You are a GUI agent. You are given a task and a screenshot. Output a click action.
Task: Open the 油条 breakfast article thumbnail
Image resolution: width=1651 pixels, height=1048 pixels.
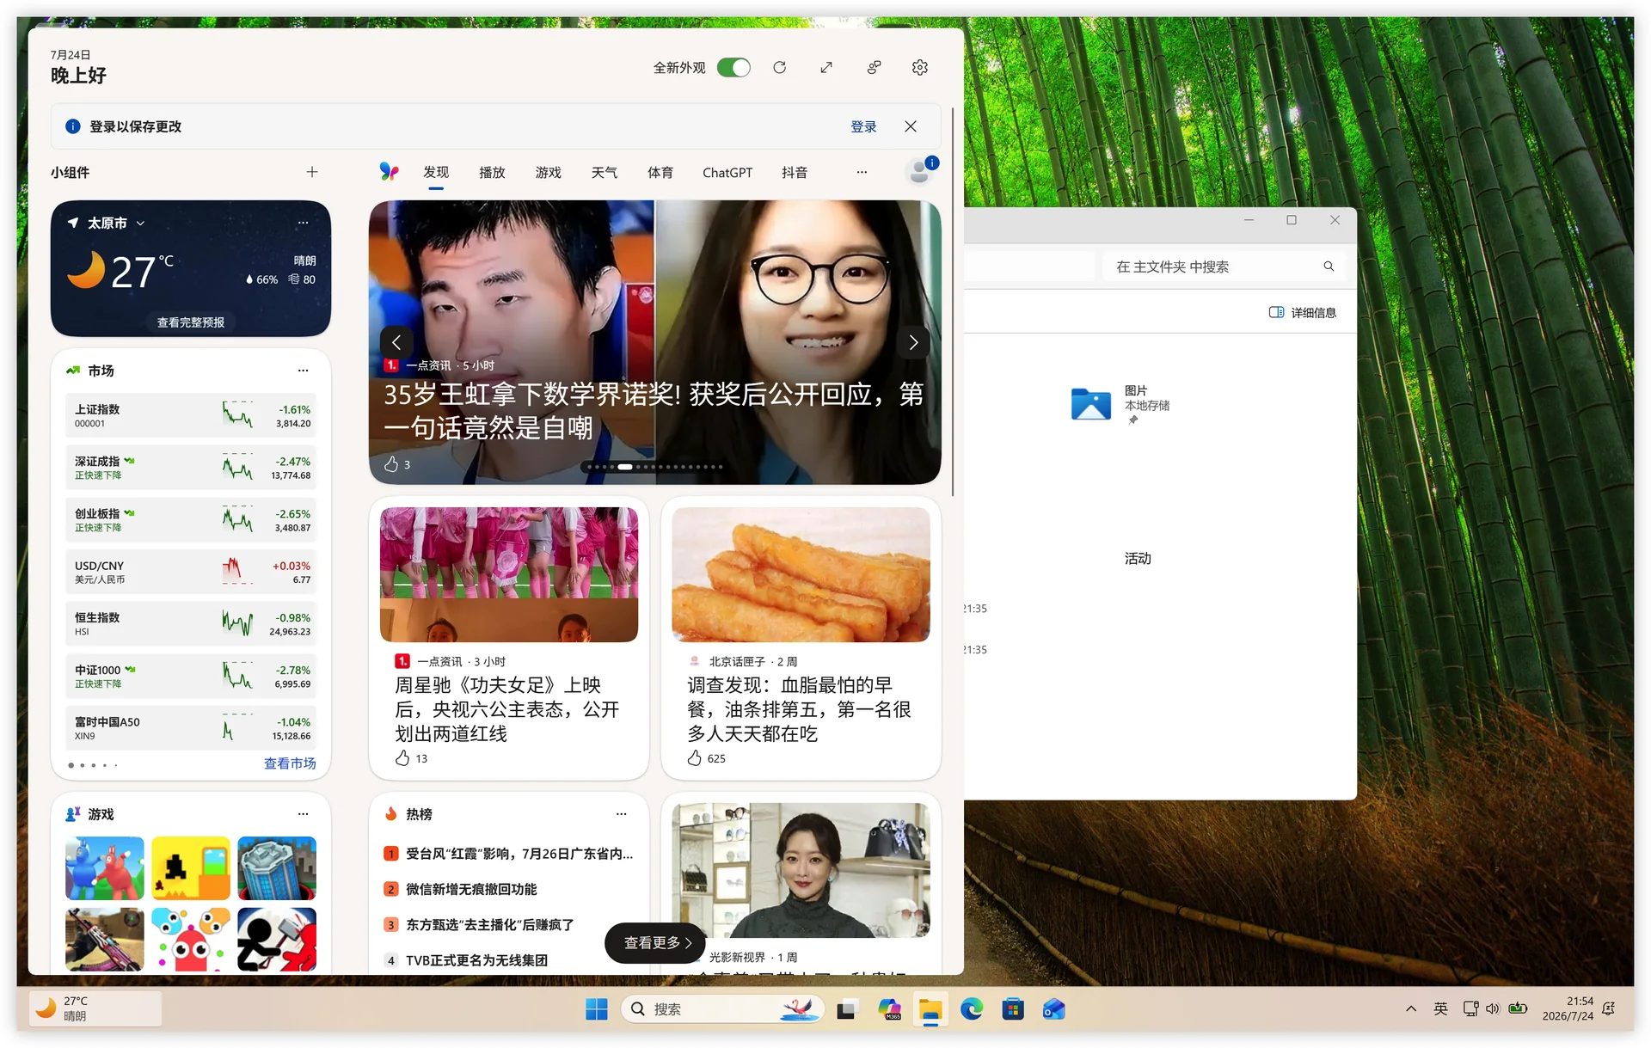(x=801, y=574)
